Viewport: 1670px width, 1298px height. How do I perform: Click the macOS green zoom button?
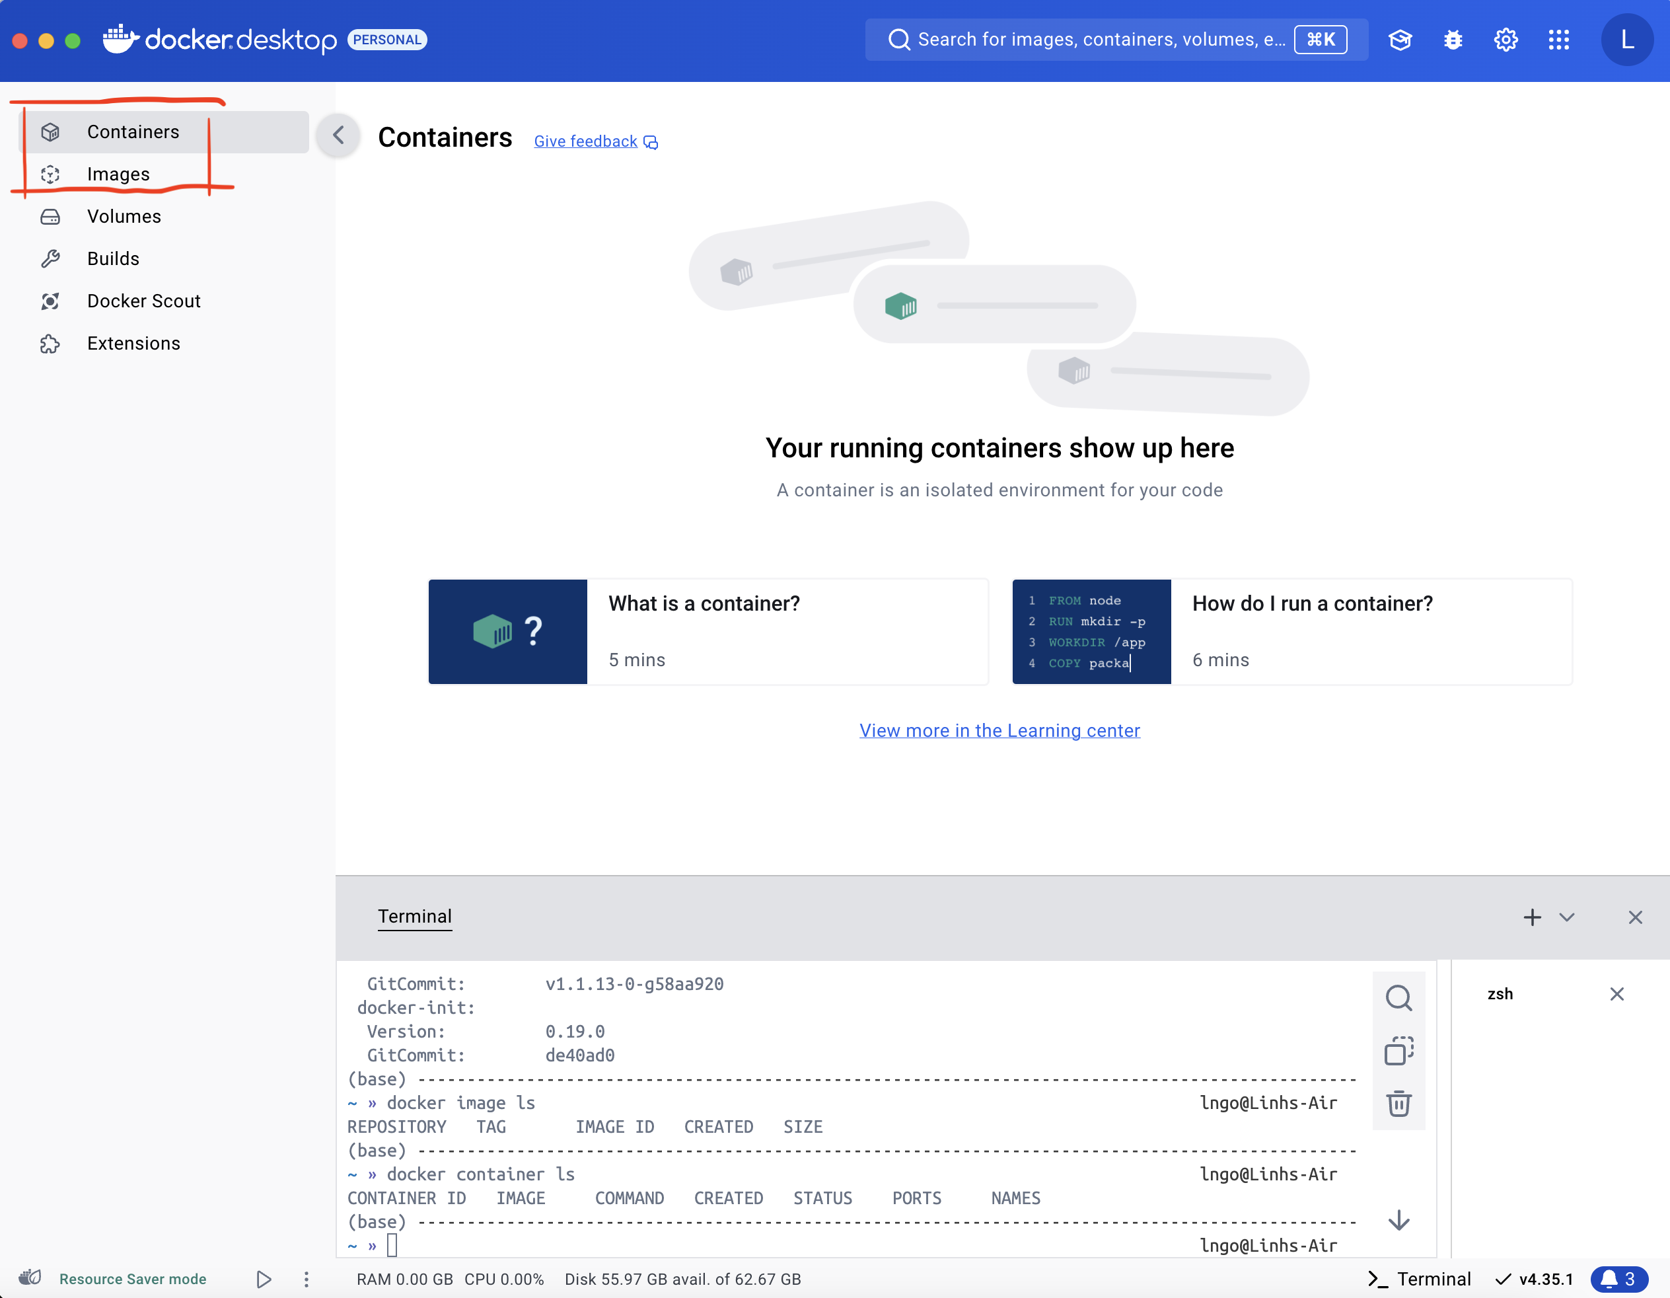pyautogui.click(x=73, y=40)
